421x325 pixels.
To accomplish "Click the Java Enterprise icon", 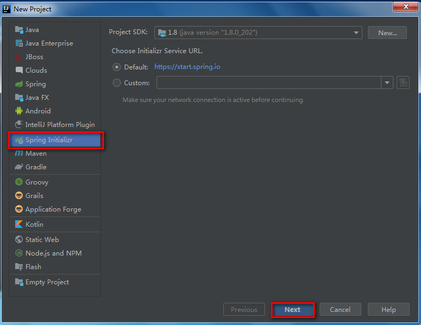I will (x=19, y=43).
